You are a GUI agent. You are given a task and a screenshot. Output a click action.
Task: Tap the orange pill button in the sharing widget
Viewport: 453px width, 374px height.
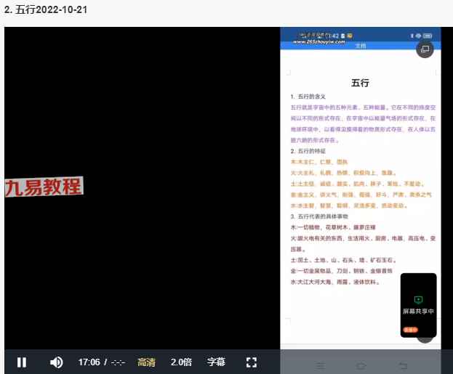point(411,330)
